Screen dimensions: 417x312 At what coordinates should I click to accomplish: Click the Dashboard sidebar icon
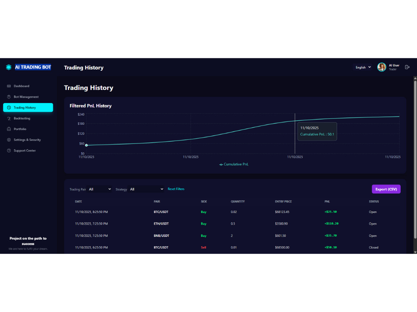pos(9,86)
